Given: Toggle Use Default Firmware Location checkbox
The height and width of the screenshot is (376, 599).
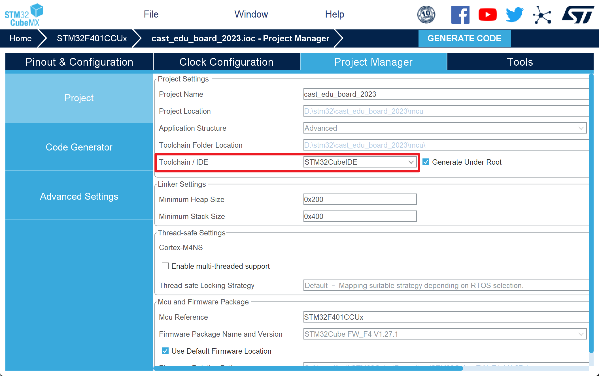Looking at the screenshot, I should [x=165, y=351].
